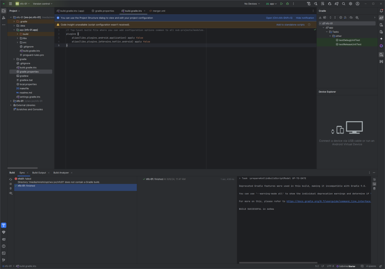Open IDE settings gear in top toolbar
The height and width of the screenshot is (269, 385).
click(x=350, y=4)
